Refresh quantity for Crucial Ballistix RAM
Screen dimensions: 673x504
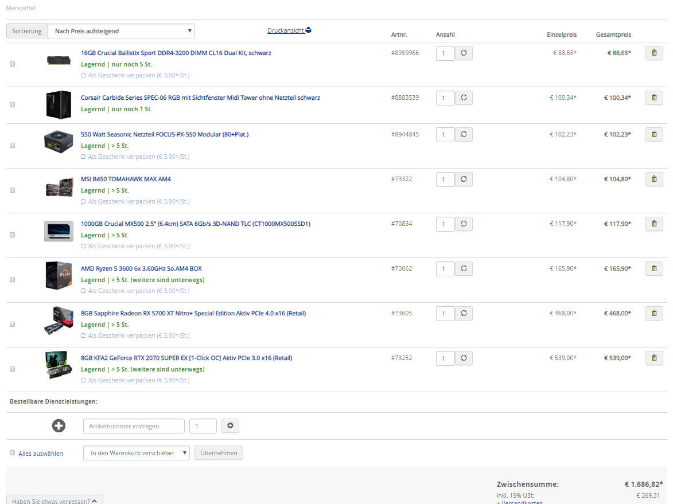coord(464,53)
